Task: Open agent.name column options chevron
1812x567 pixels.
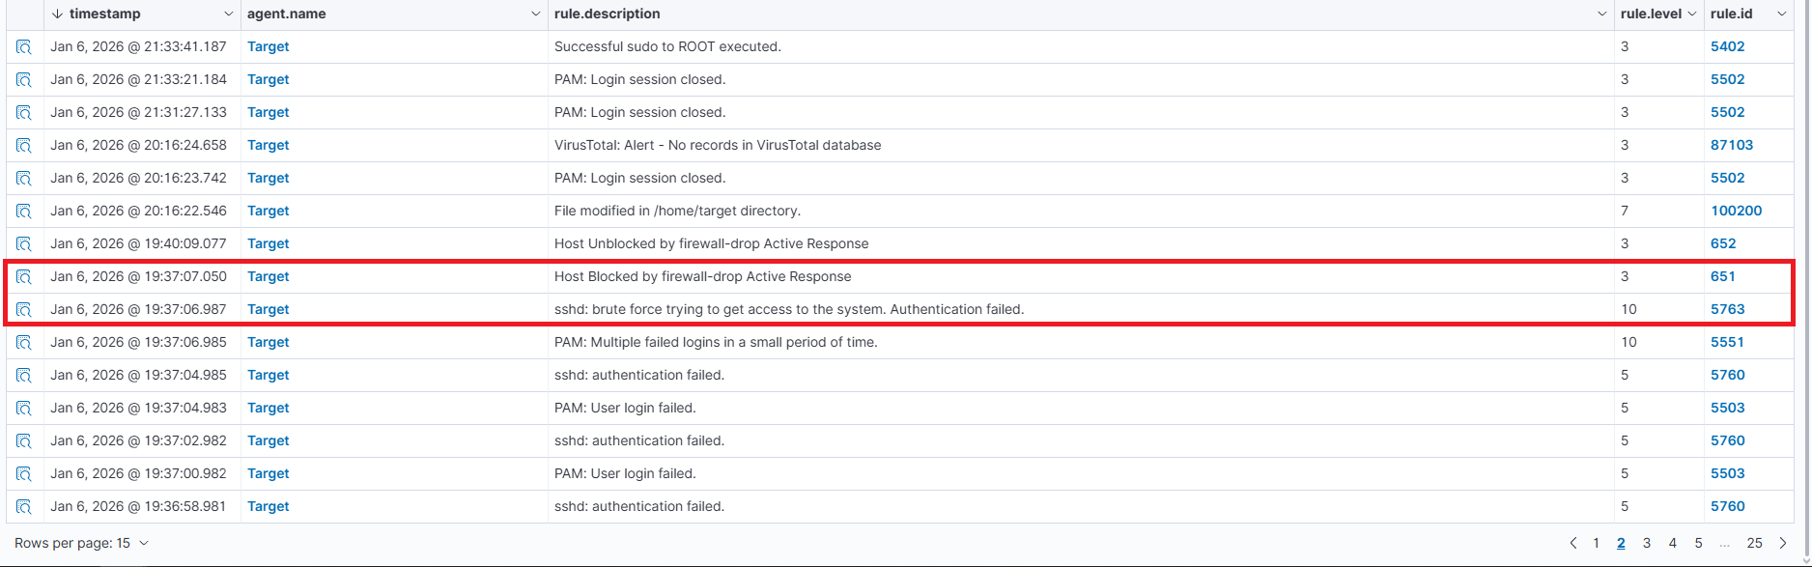Action: (536, 14)
